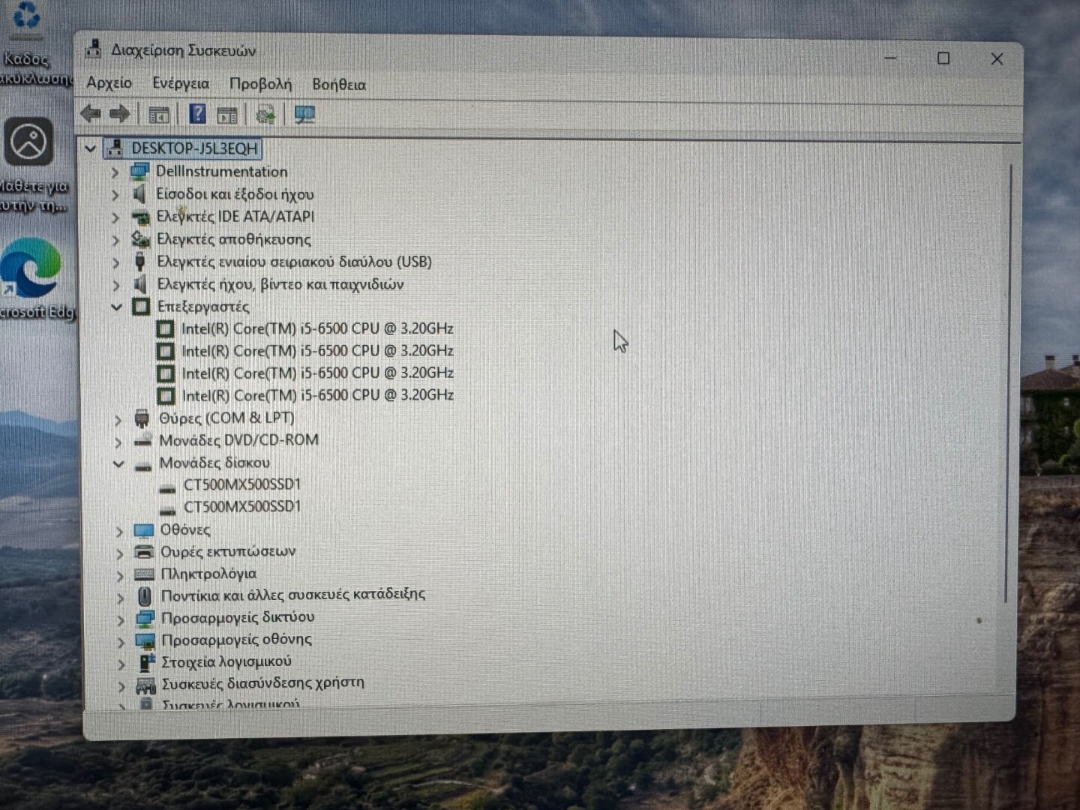Select the last i5-6500 CPU entry

click(x=318, y=395)
